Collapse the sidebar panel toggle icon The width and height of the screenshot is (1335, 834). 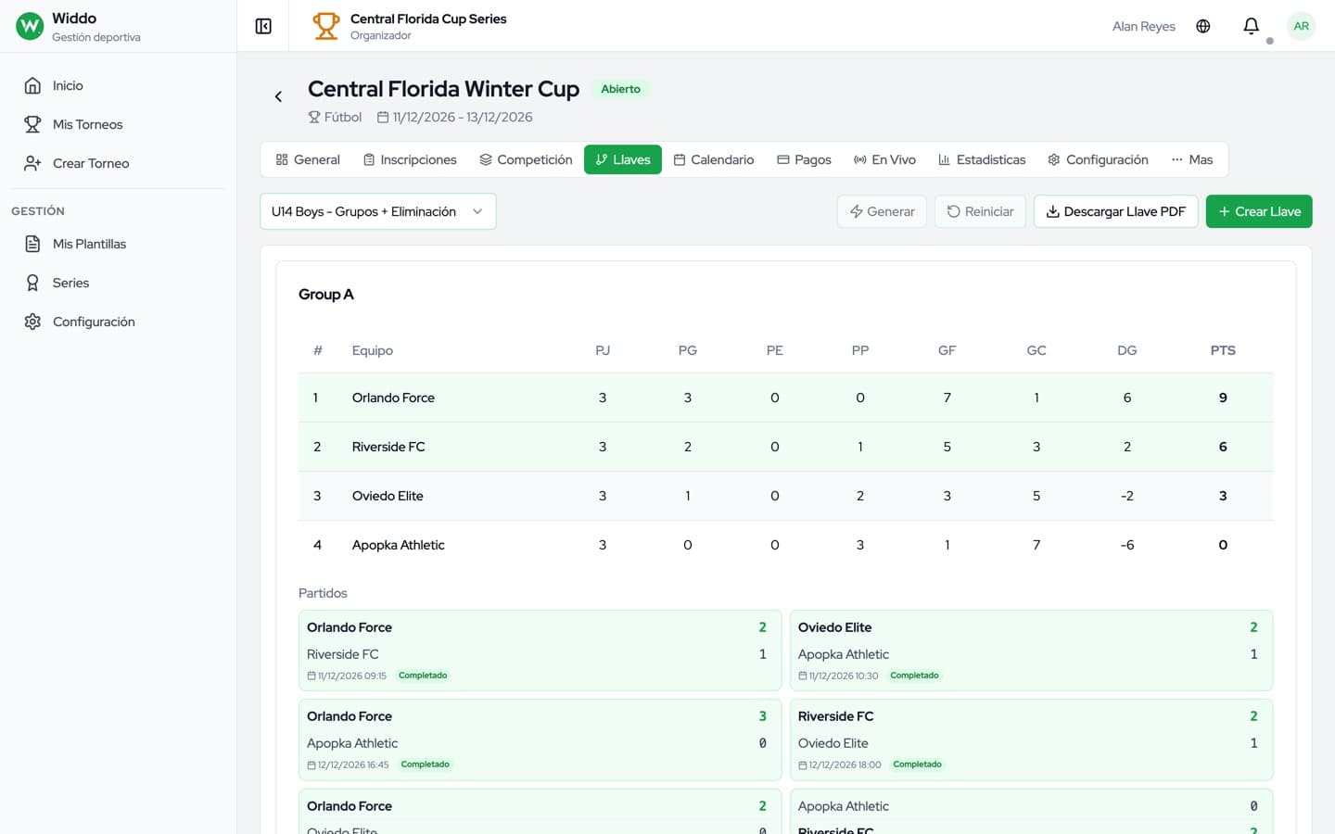point(263,26)
